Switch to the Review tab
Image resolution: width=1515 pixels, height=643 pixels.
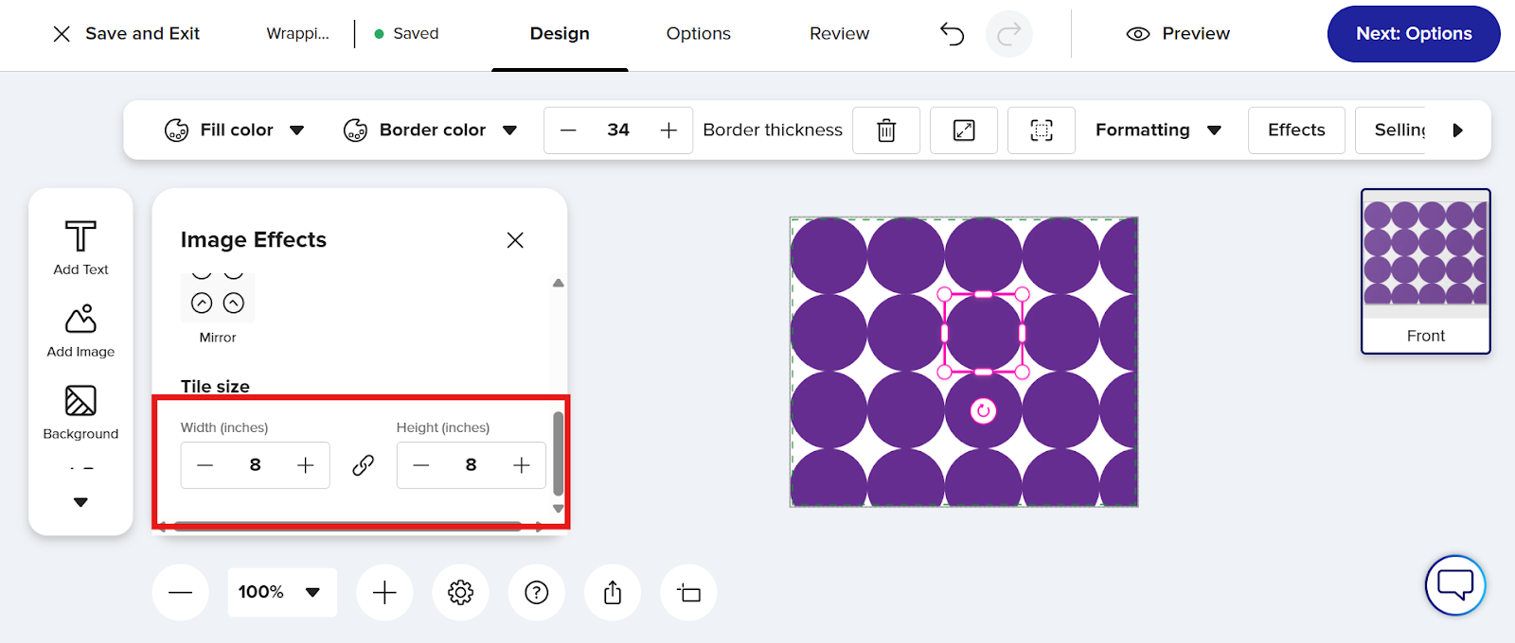coord(839,34)
